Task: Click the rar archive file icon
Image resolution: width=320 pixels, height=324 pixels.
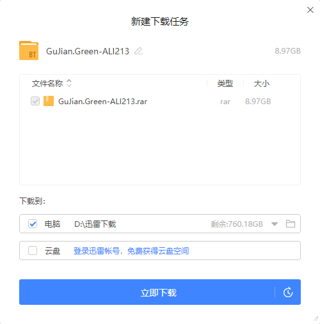Action: click(x=49, y=101)
